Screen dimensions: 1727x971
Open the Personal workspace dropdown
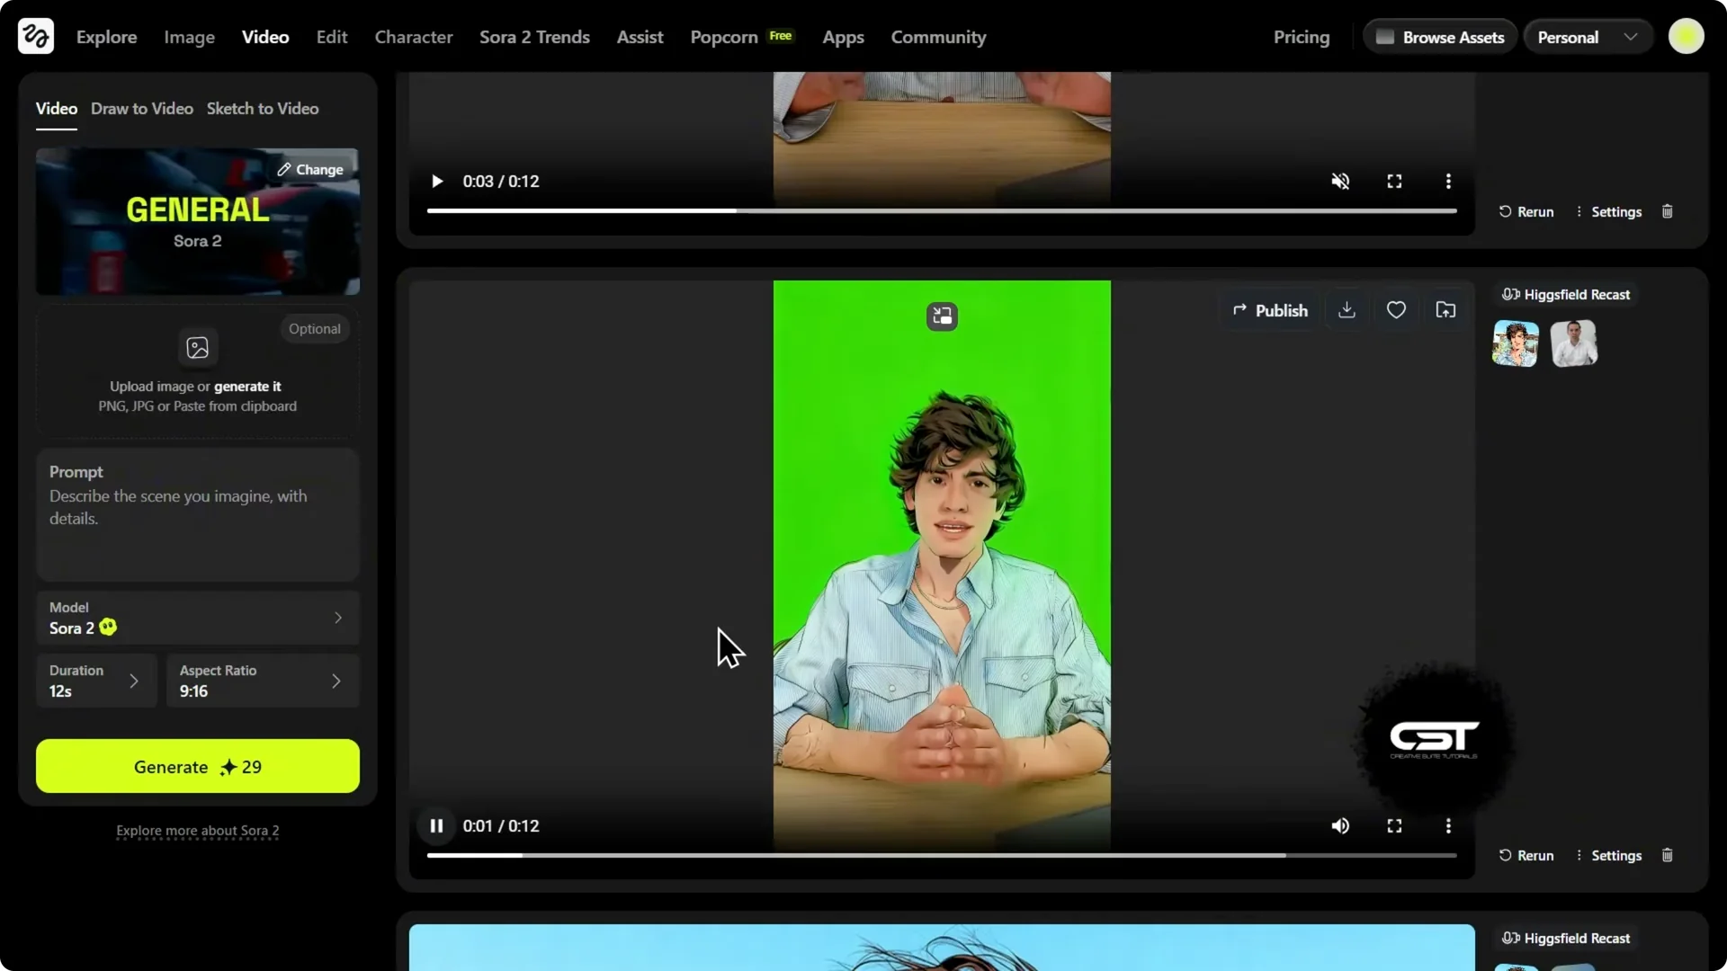(x=1587, y=36)
